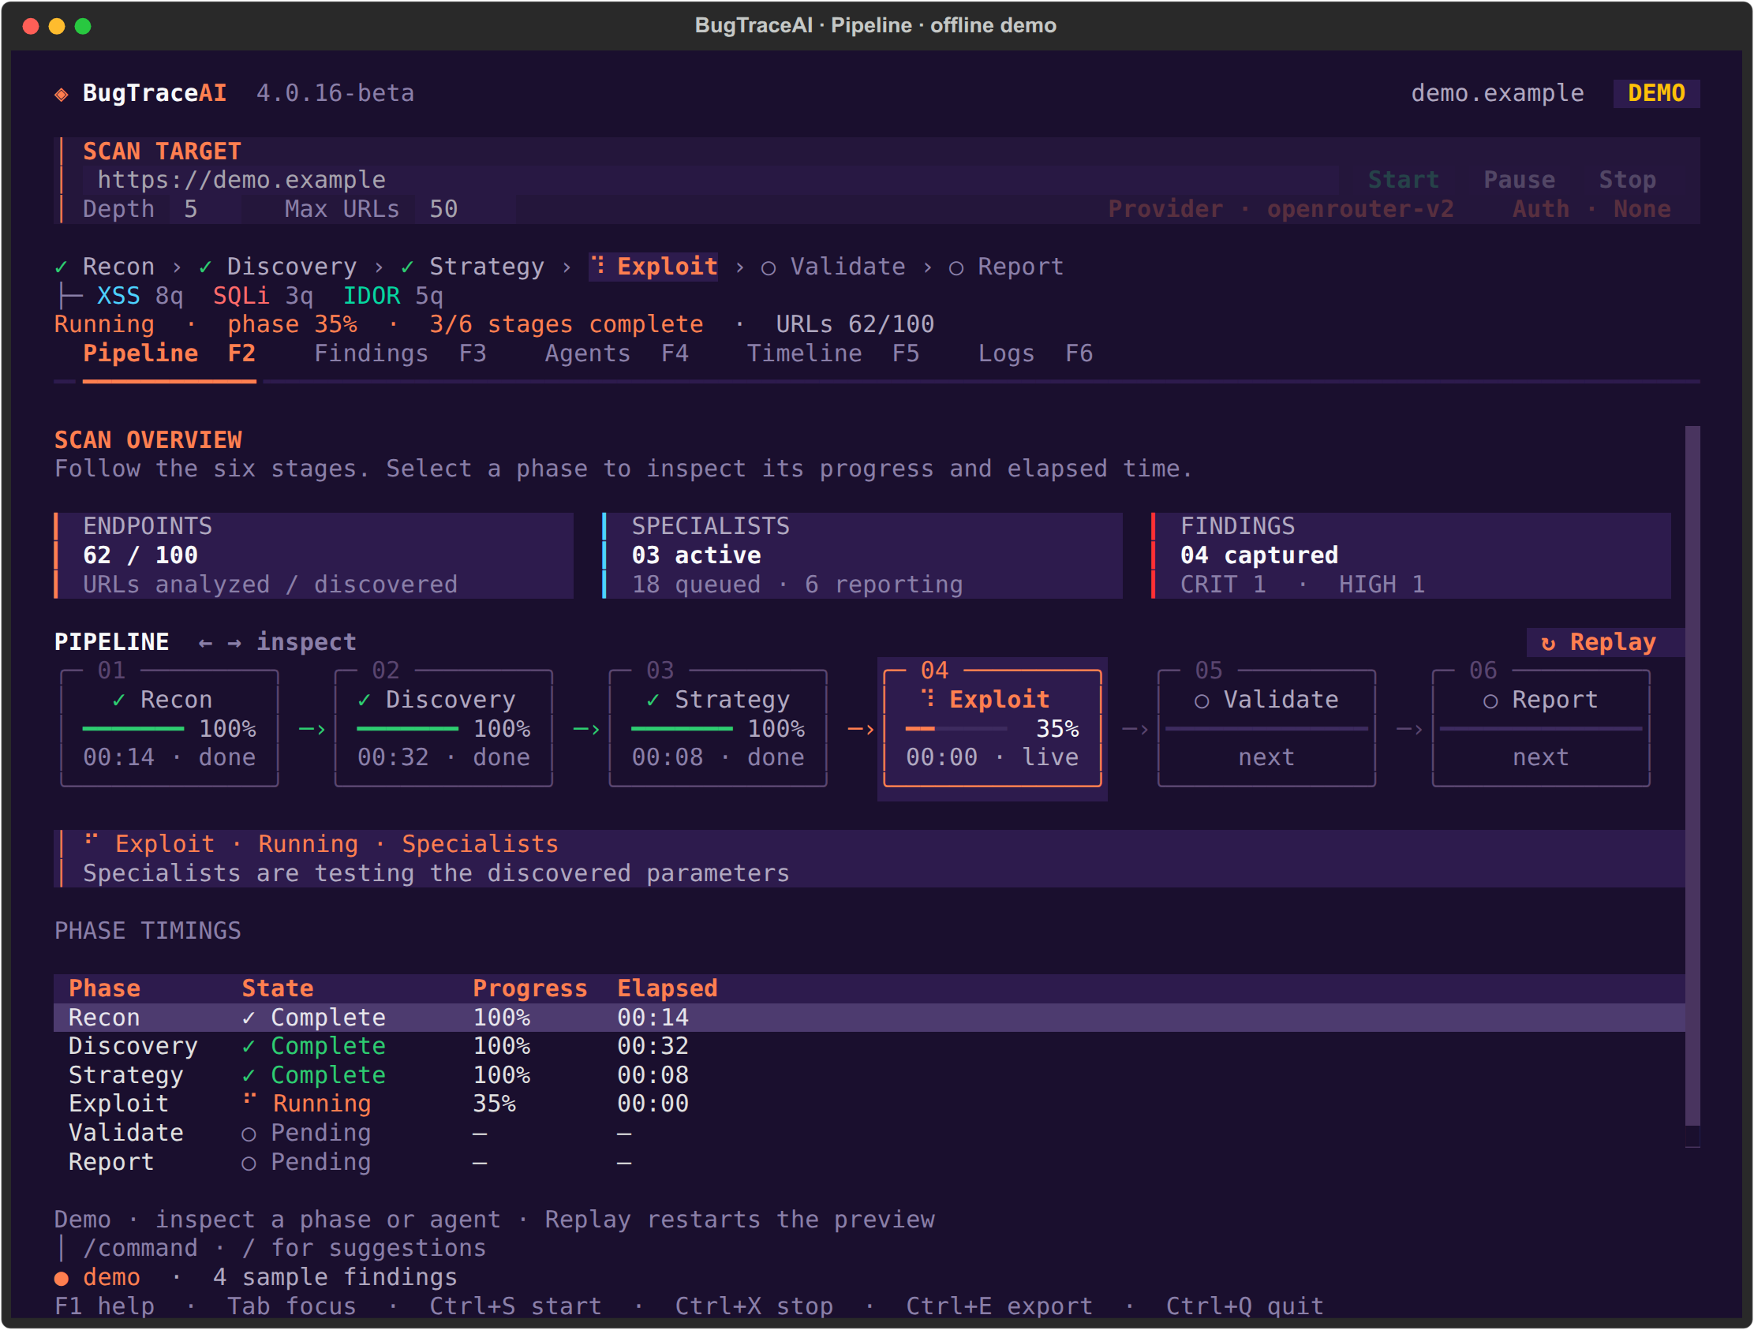
Task: Click the Report stage in the breadcrumb
Action: [1006, 267]
